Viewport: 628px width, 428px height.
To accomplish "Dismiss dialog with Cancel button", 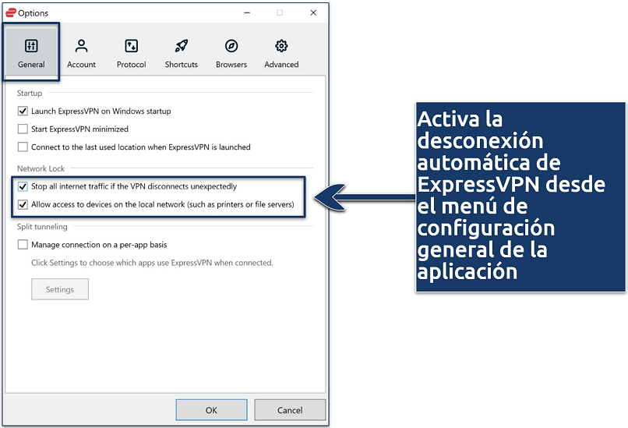I will pos(290,410).
